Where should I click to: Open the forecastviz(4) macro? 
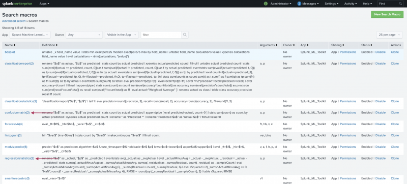click(x=14, y=124)
